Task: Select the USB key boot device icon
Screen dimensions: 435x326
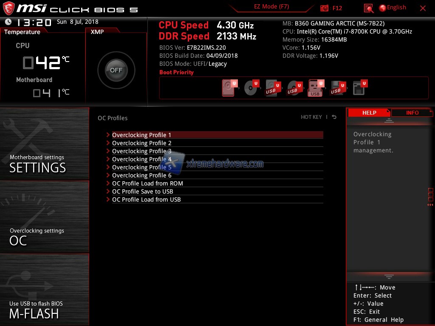Action: (315, 88)
